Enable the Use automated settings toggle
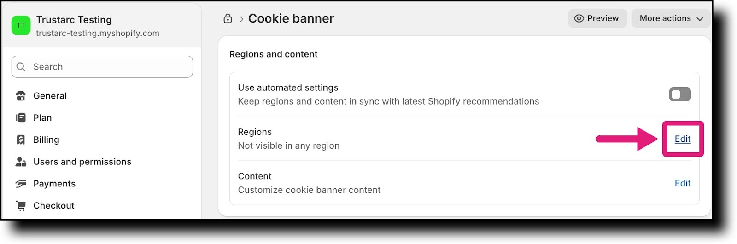The image size is (737, 244). pos(680,94)
